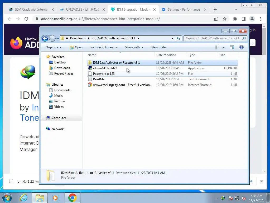Click the idman641build22 application icon

tap(90, 68)
